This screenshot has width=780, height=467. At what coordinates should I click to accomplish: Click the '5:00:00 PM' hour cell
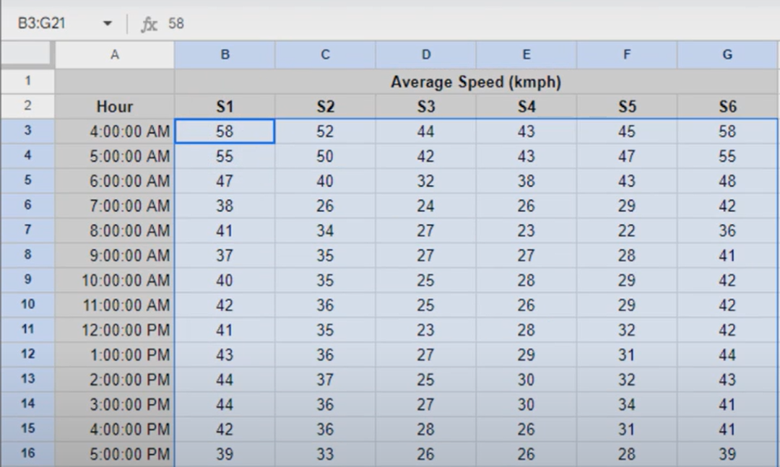115,455
